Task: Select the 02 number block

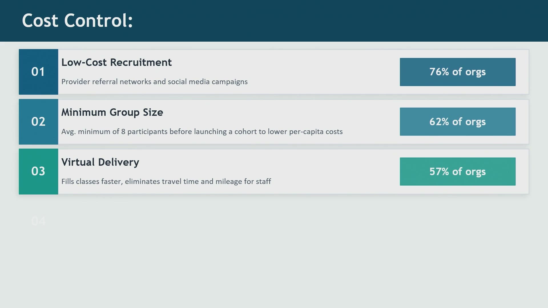Action: (x=39, y=122)
